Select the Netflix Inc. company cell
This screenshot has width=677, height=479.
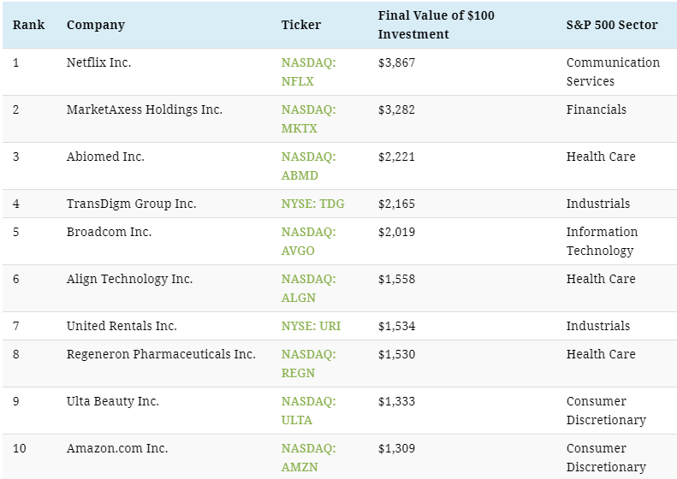(x=98, y=62)
